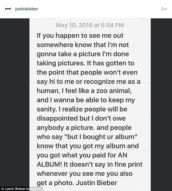This screenshot has height=191, width=172.
Task: Click the line 'know that you got my album and'
Action: (88, 146)
